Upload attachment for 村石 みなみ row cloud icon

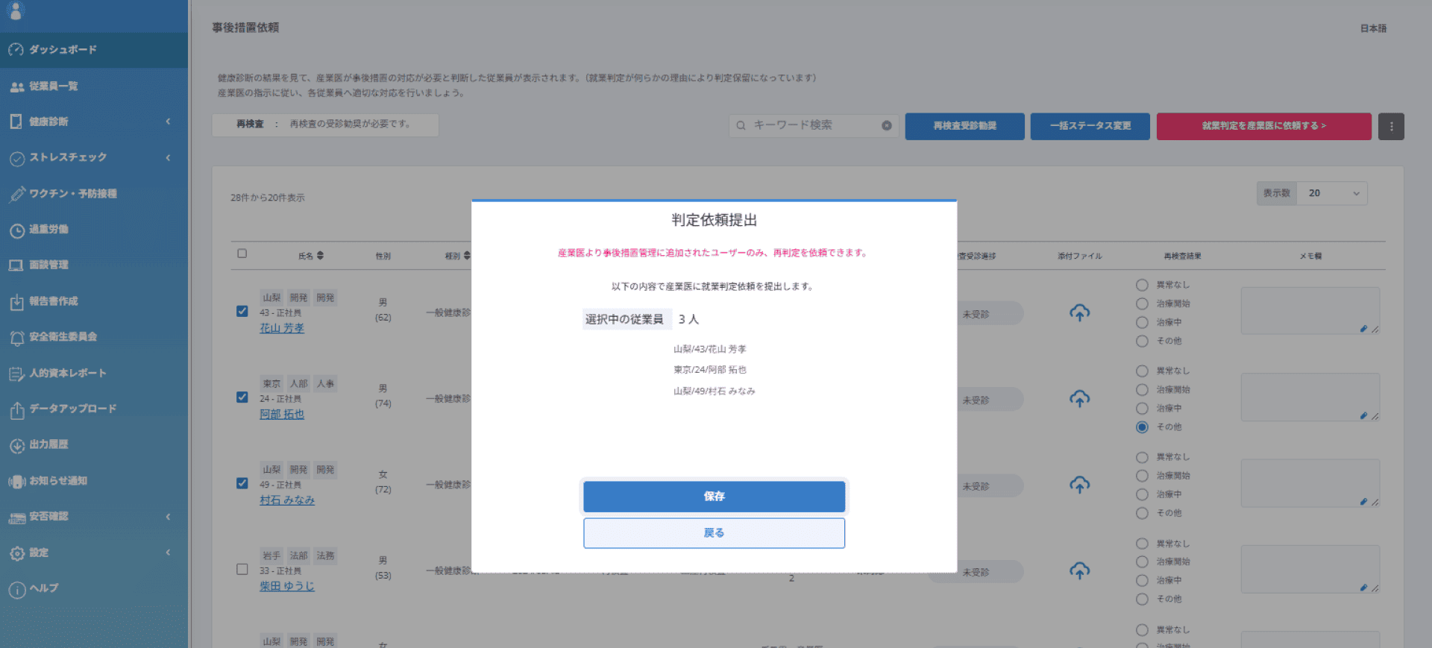point(1079,485)
